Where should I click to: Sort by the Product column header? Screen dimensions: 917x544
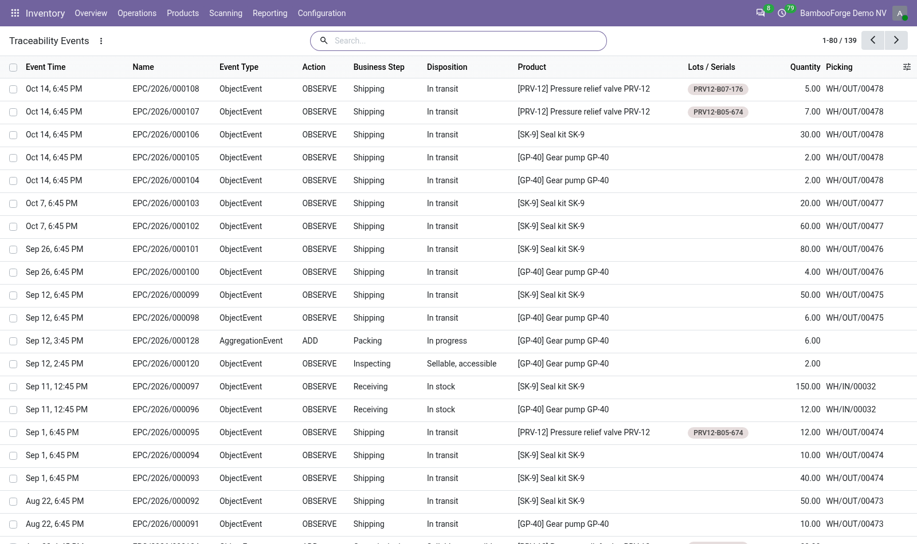pyautogui.click(x=532, y=67)
